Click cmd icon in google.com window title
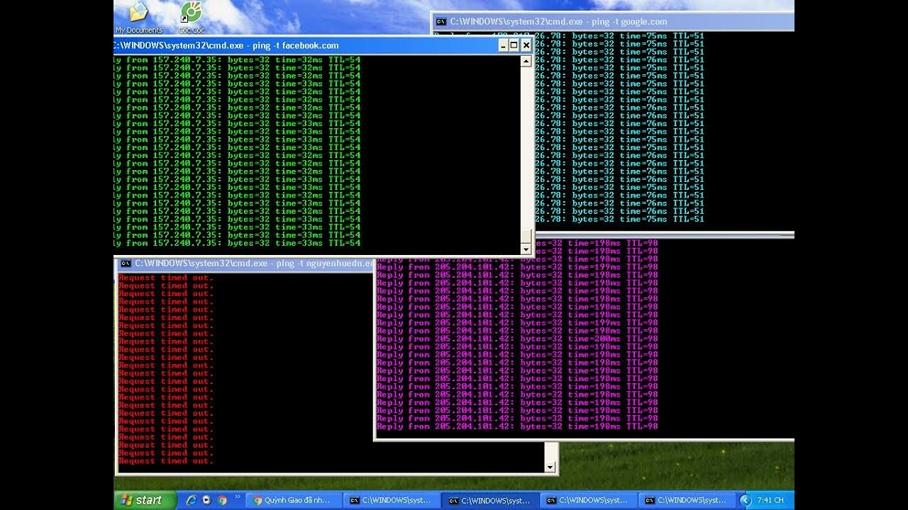 (441, 22)
